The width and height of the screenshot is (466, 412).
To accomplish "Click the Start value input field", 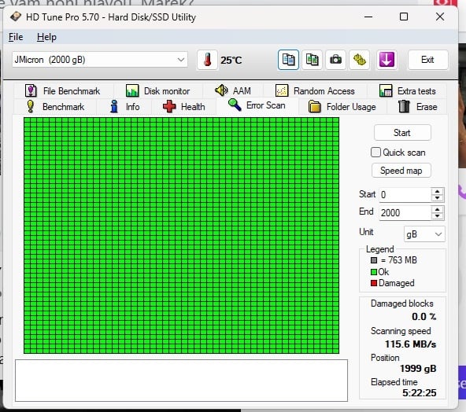I will pyautogui.click(x=405, y=195).
